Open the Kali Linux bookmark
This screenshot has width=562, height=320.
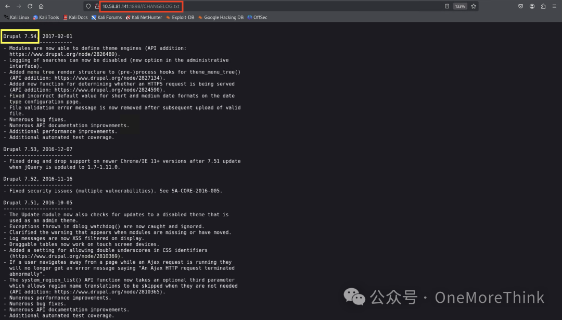click(x=17, y=17)
